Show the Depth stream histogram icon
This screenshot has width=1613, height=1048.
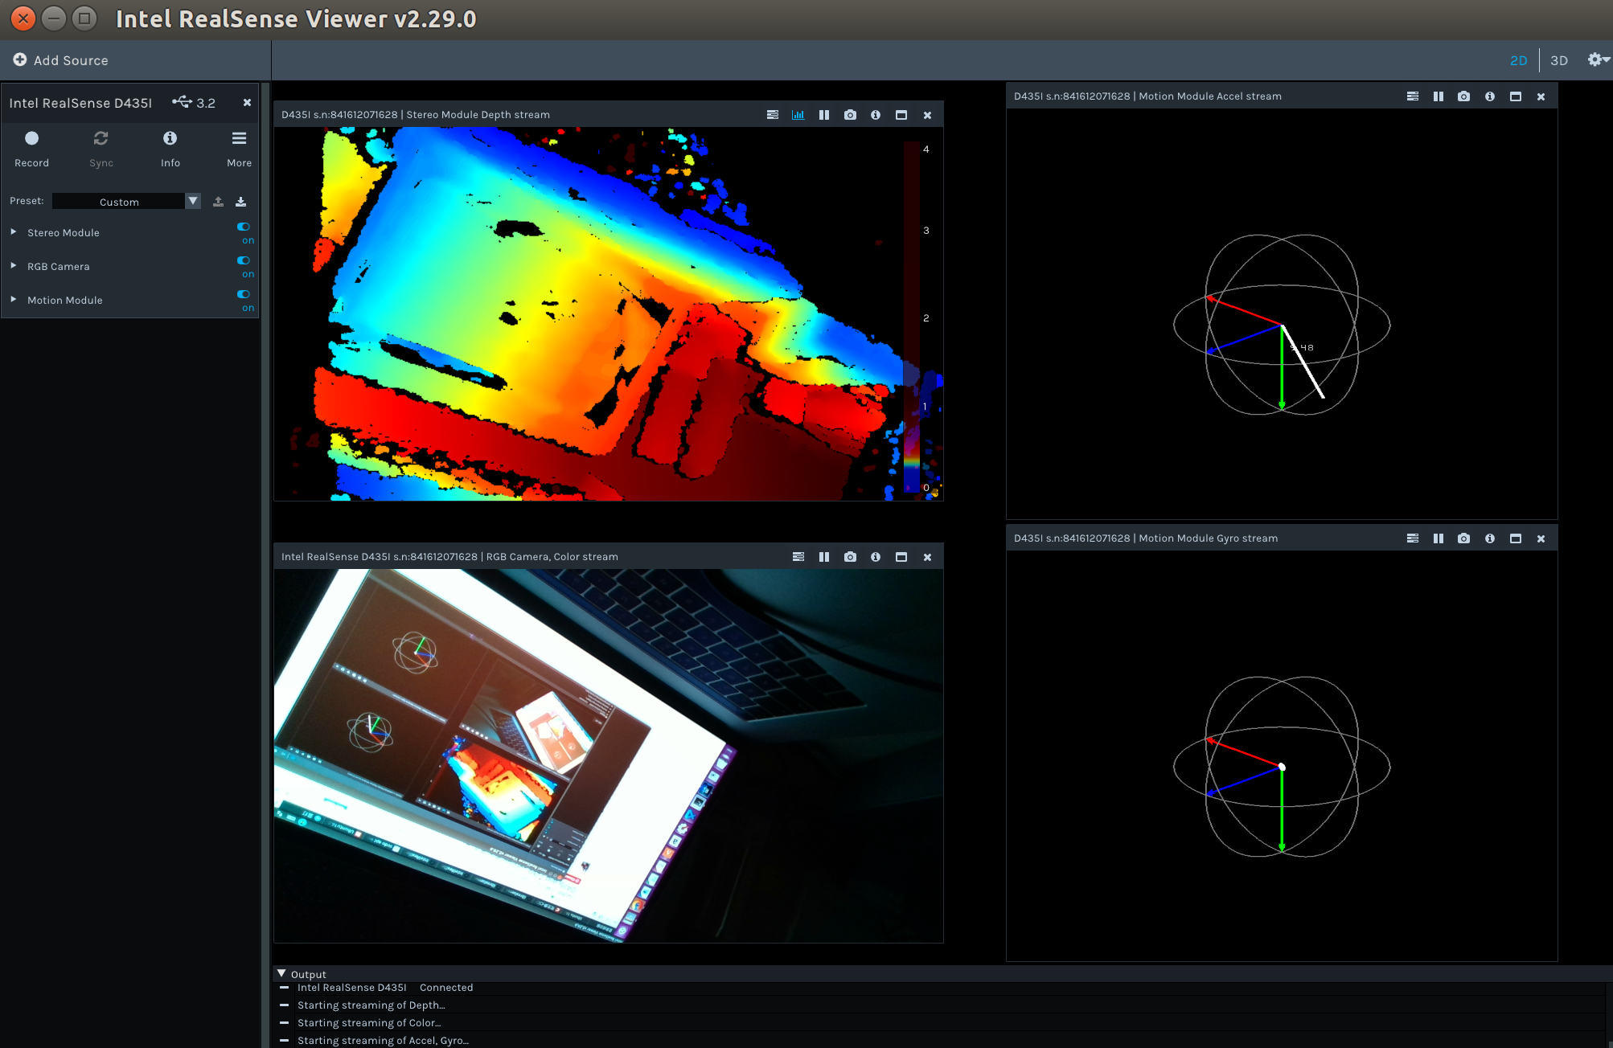click(x=798, y=115)
